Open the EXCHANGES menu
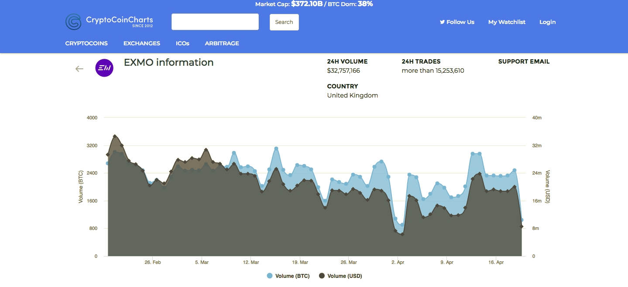Viewport: 628px width, 287px height. (x=142, y=44)
